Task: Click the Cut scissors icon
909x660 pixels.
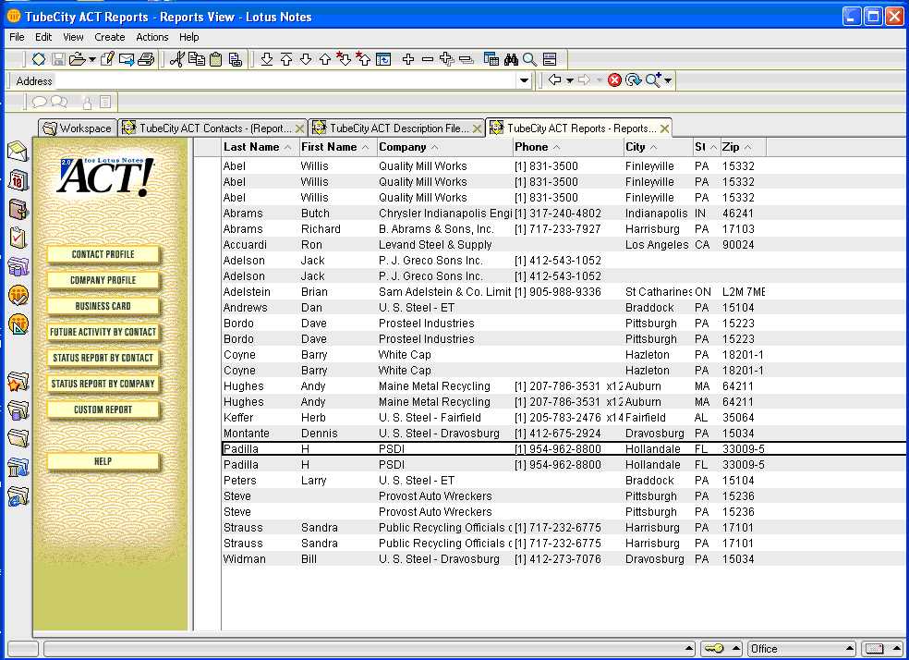Action: coord(176,59)
